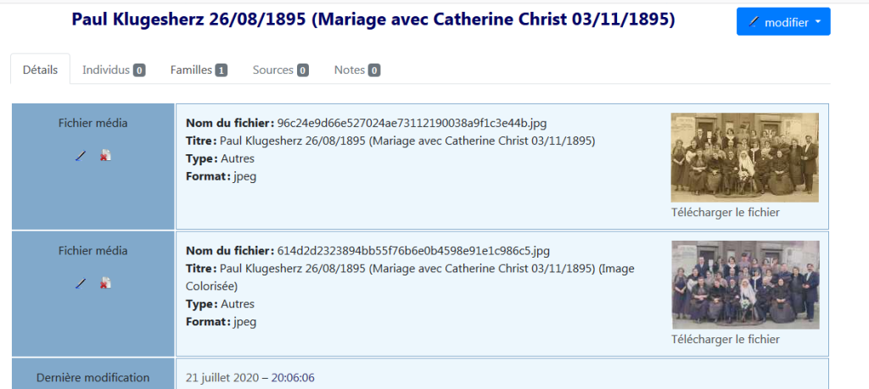
Task: Open the Individus tab
Action: (x=114, y=69)
